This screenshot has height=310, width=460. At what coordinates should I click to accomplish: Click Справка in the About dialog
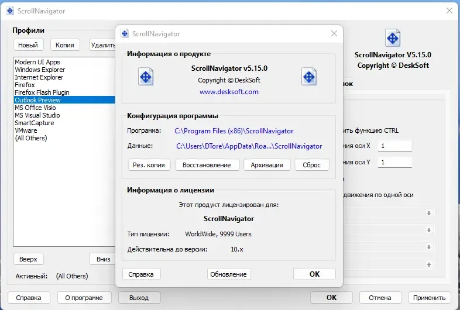tap(141, 274)
